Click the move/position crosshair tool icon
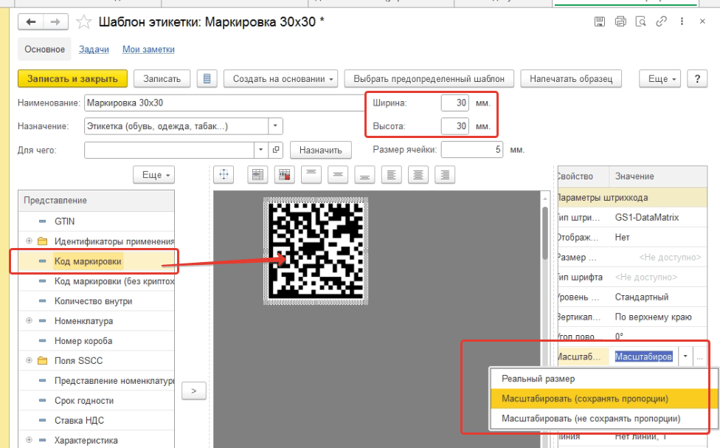Viewport: 720px width, 448px height. click(224, 174)
